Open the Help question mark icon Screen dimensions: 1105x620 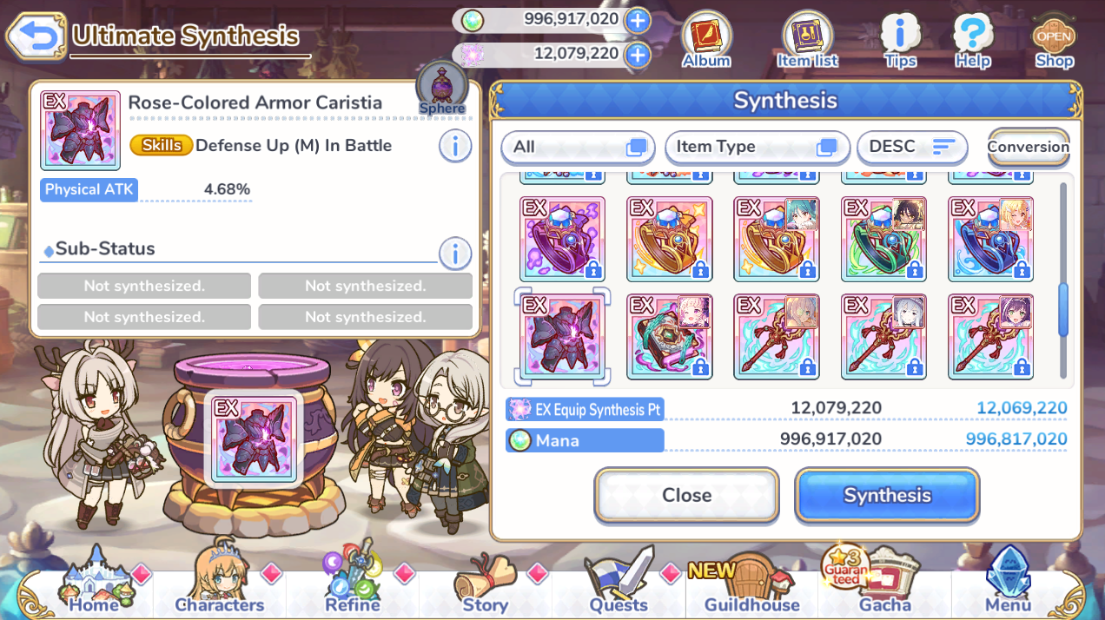point(973,40)
